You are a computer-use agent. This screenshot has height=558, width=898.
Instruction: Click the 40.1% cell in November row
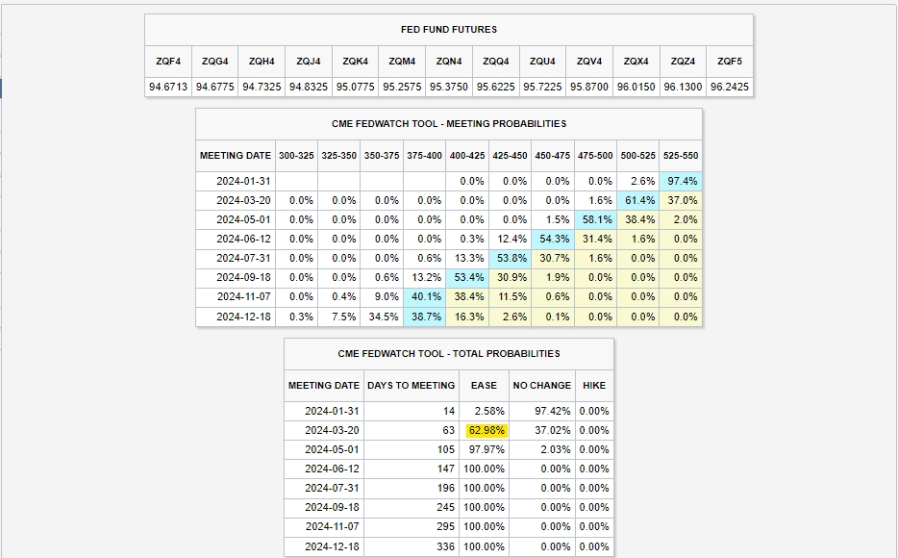pos(425,296)
